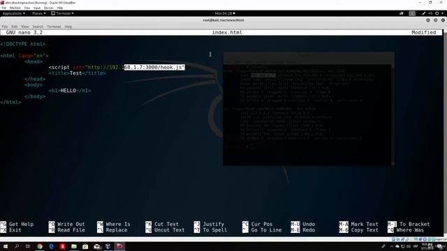Click the DOCTYPE html line

pyautogui.click(x=23, y=44)
